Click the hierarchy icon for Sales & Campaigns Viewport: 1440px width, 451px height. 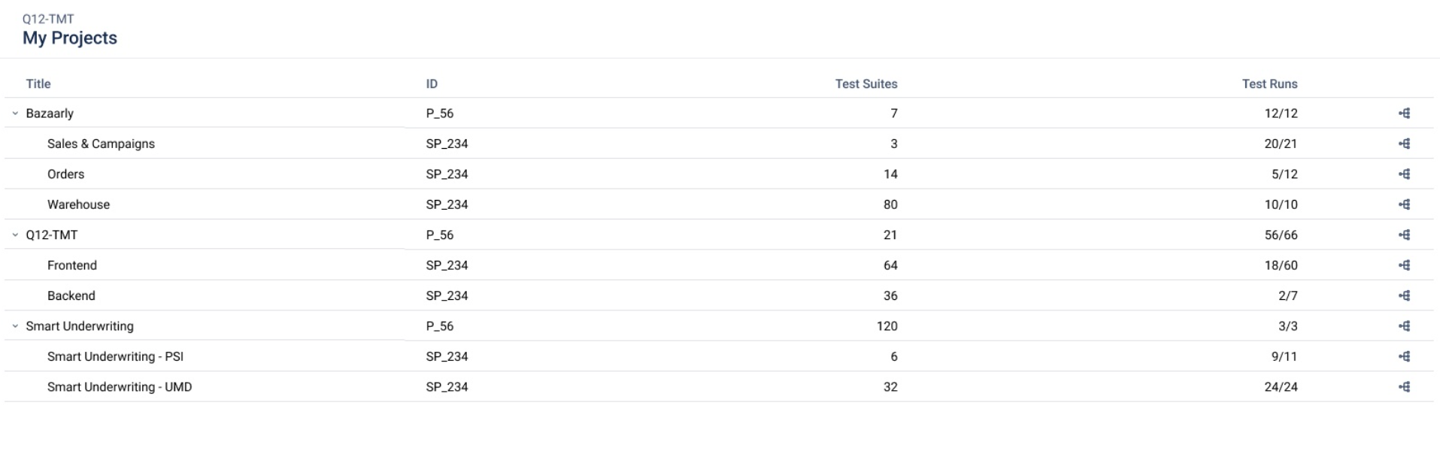[x=1404, y=144]
